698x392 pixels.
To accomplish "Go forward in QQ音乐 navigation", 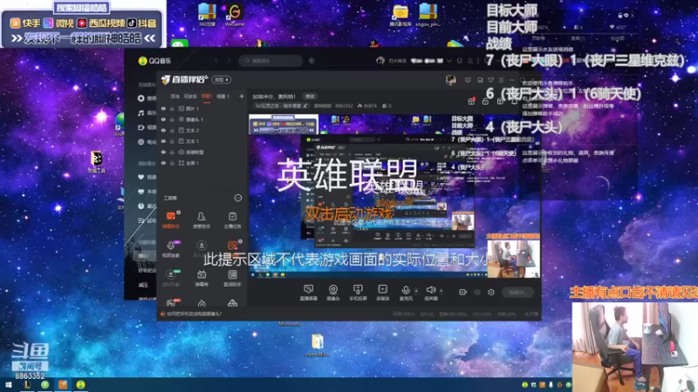I will pyautogui.click(x=229, y=60).
